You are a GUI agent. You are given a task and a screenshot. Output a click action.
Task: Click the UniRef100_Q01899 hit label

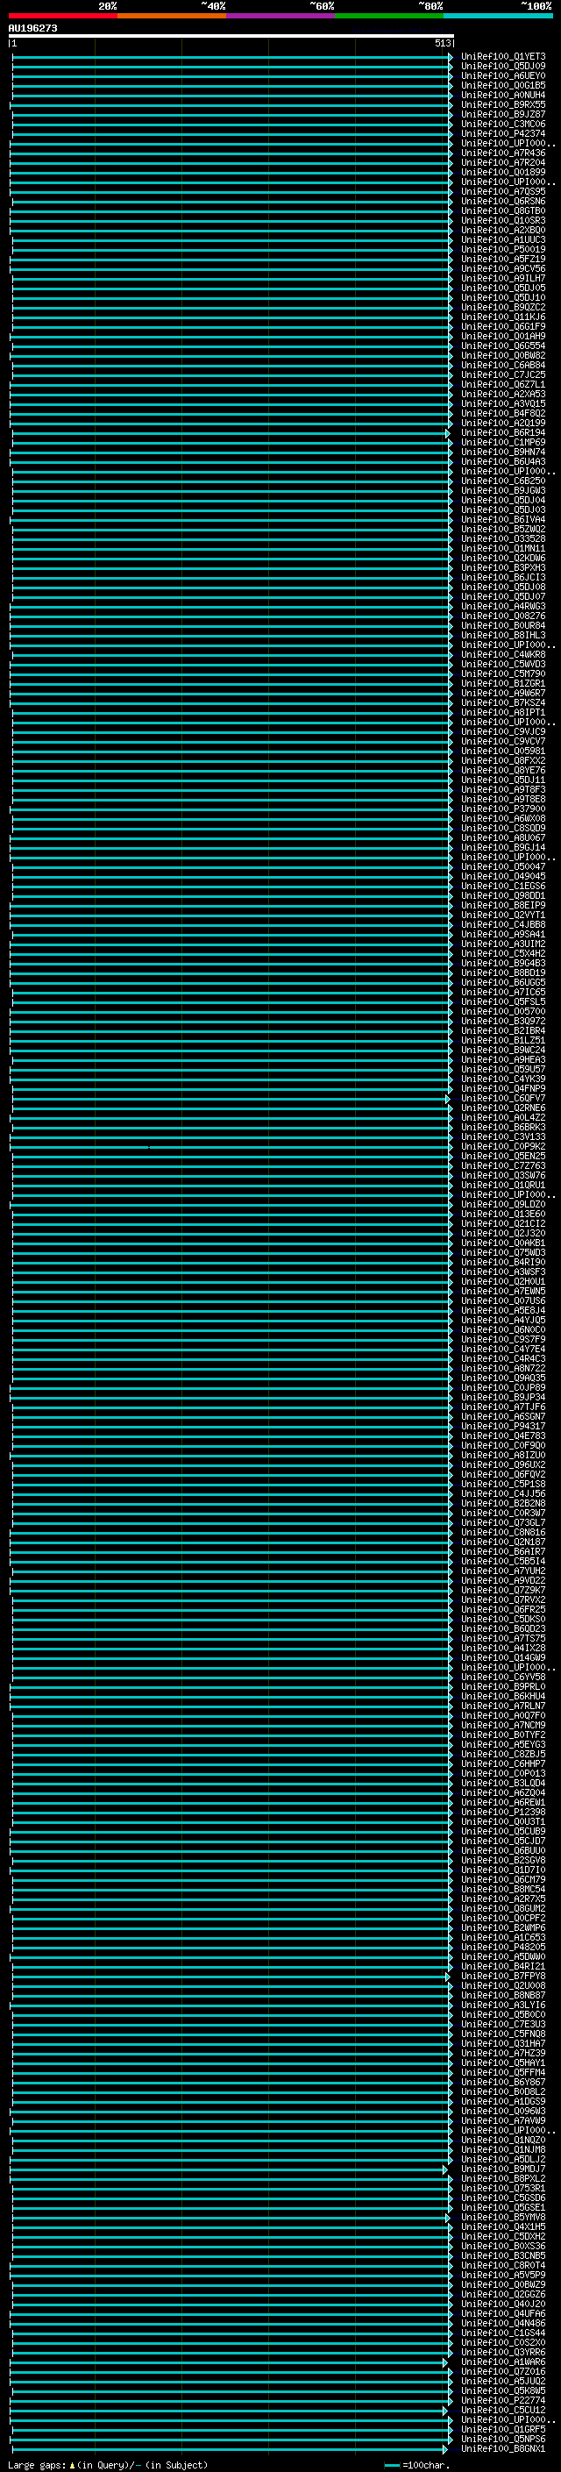click(503, 173)
